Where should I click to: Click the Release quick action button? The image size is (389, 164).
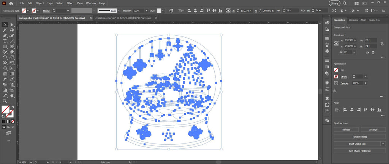346,129
